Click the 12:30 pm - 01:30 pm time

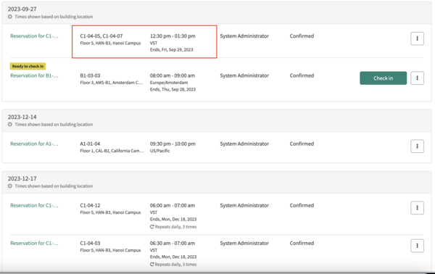pyautogui.click(x=173, y=36)
